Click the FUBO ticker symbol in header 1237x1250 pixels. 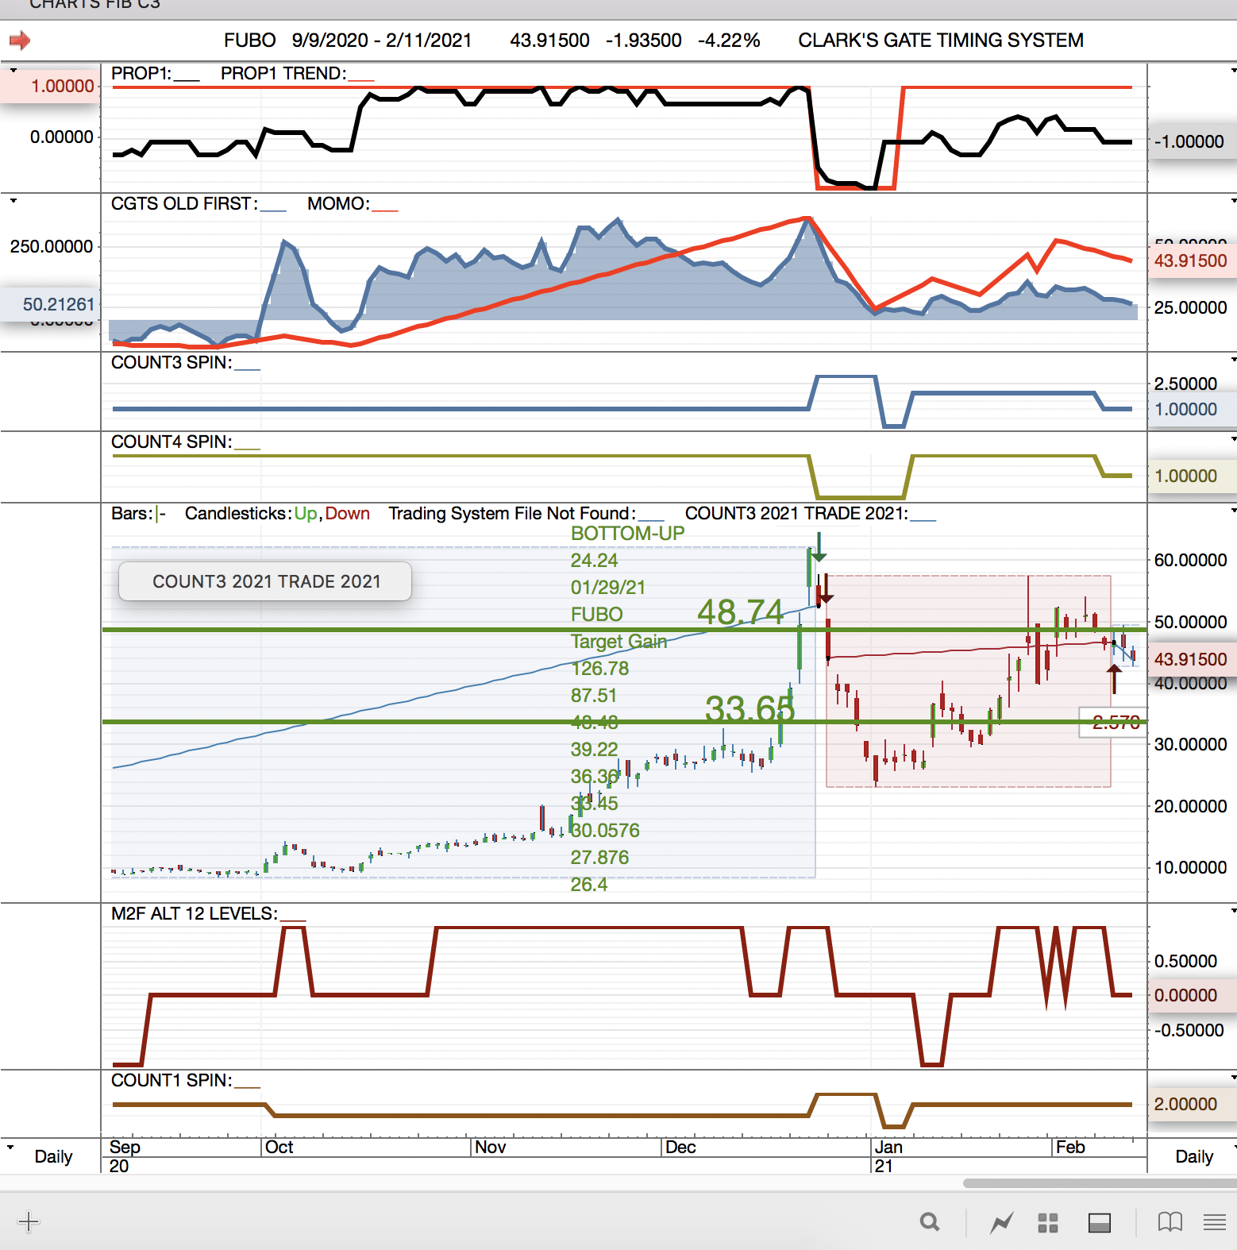(250, 40)
